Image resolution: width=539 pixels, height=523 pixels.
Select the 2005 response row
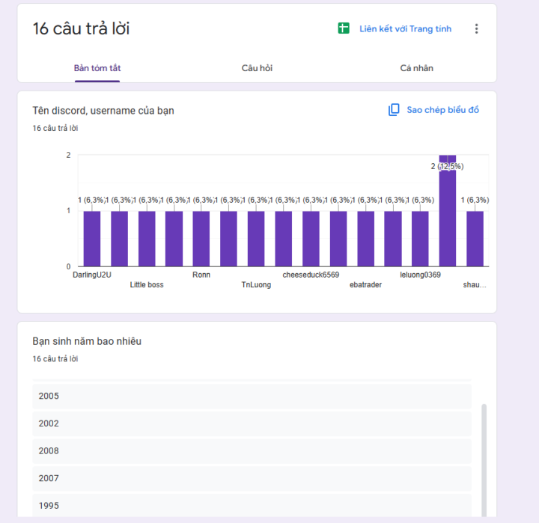252,397
